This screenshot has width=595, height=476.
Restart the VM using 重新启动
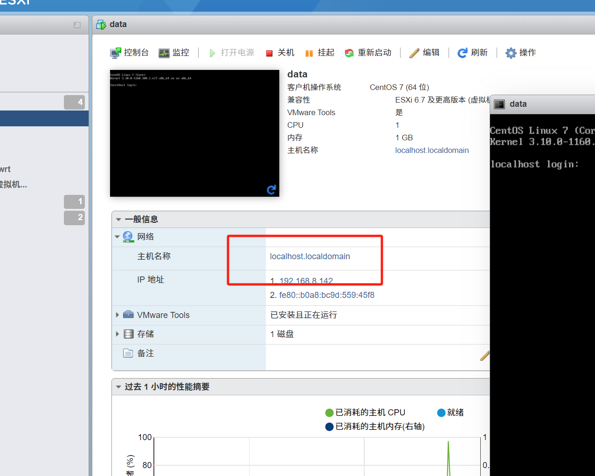[x=368, y=53]
